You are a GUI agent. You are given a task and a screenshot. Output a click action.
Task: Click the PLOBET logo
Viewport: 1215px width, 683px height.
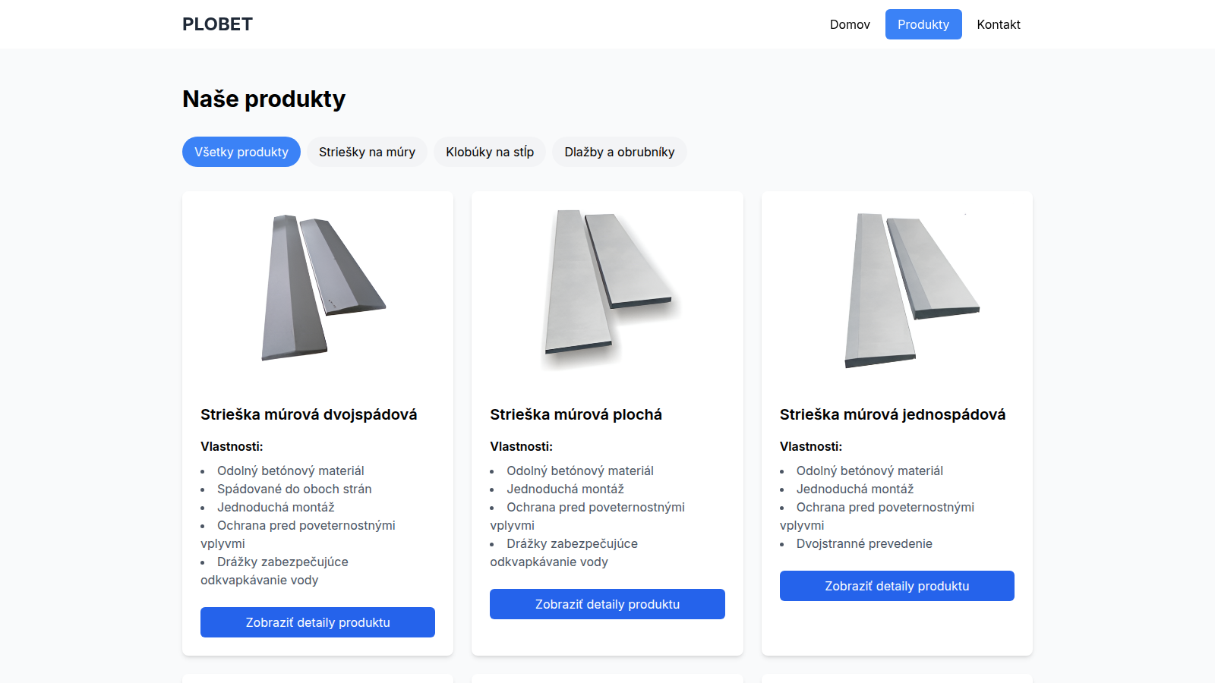coord(217,24)
